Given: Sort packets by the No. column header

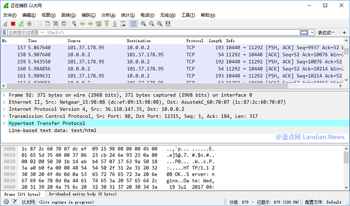Looking at the screenshot, I should click(14, 41).
